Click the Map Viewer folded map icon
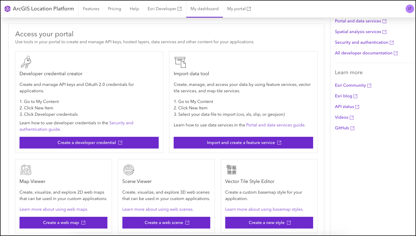Viewport: 416px width, 236px height. point(25,170)
